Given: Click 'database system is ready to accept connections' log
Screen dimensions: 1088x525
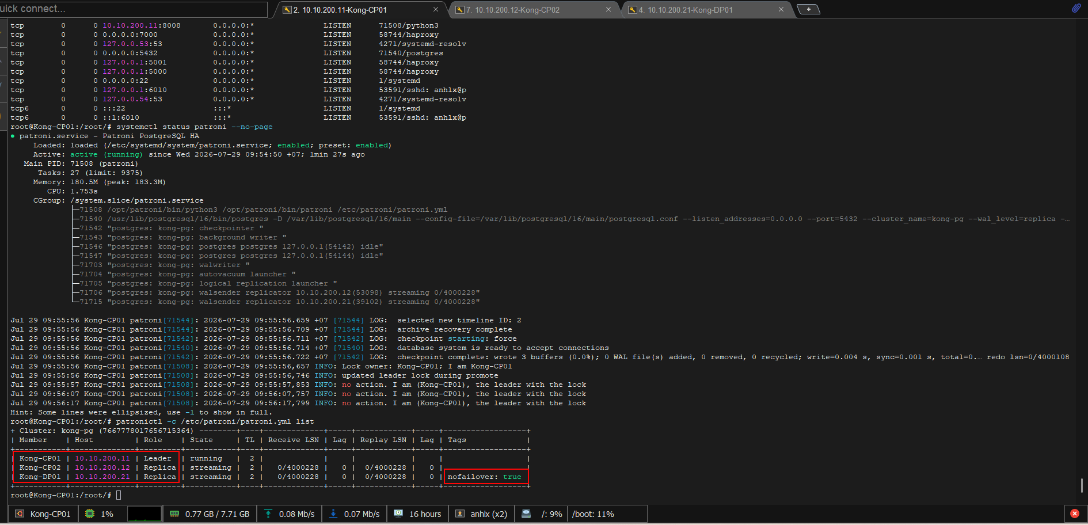Looking at the screenshot, I should click(x=503, y=348).
